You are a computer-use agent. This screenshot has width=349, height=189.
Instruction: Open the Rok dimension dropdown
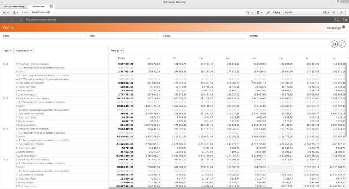pyautogui.click(x=8, y=51)
